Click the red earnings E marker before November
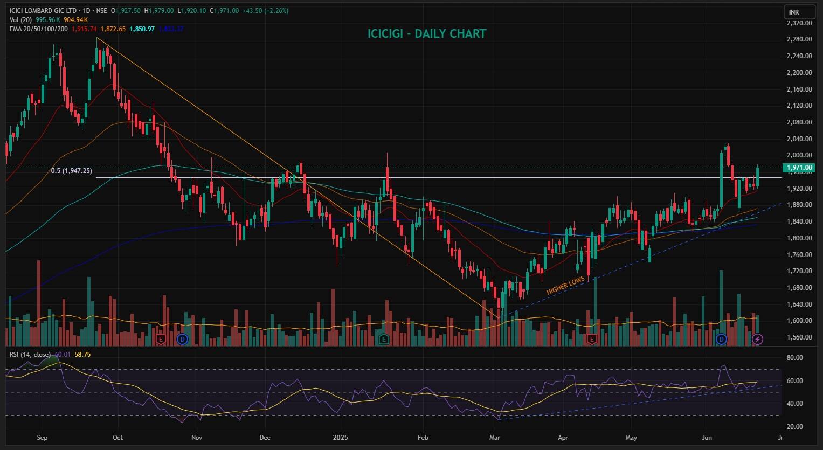 (160, 339)
